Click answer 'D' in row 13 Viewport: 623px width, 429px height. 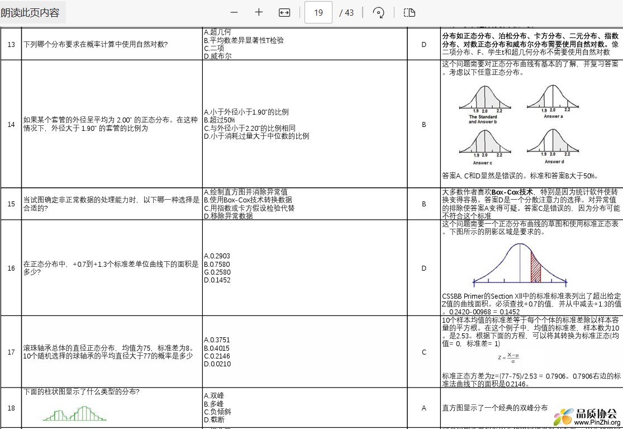[x=424, y=45]
